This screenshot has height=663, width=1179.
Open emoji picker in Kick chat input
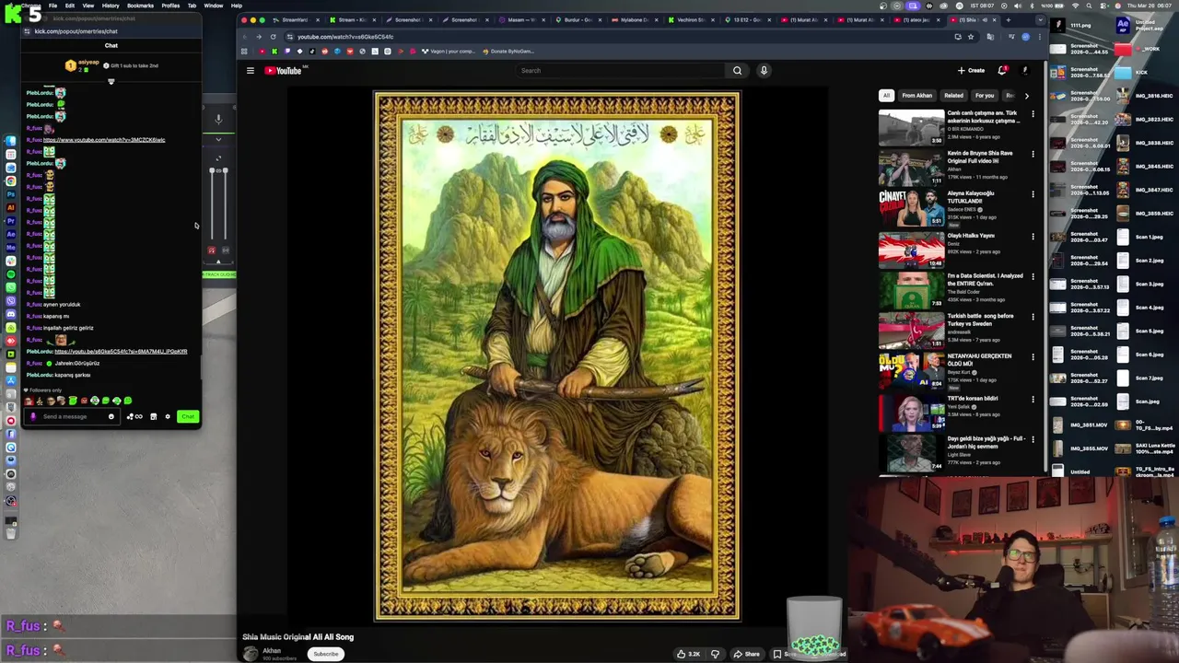point(111,416)
